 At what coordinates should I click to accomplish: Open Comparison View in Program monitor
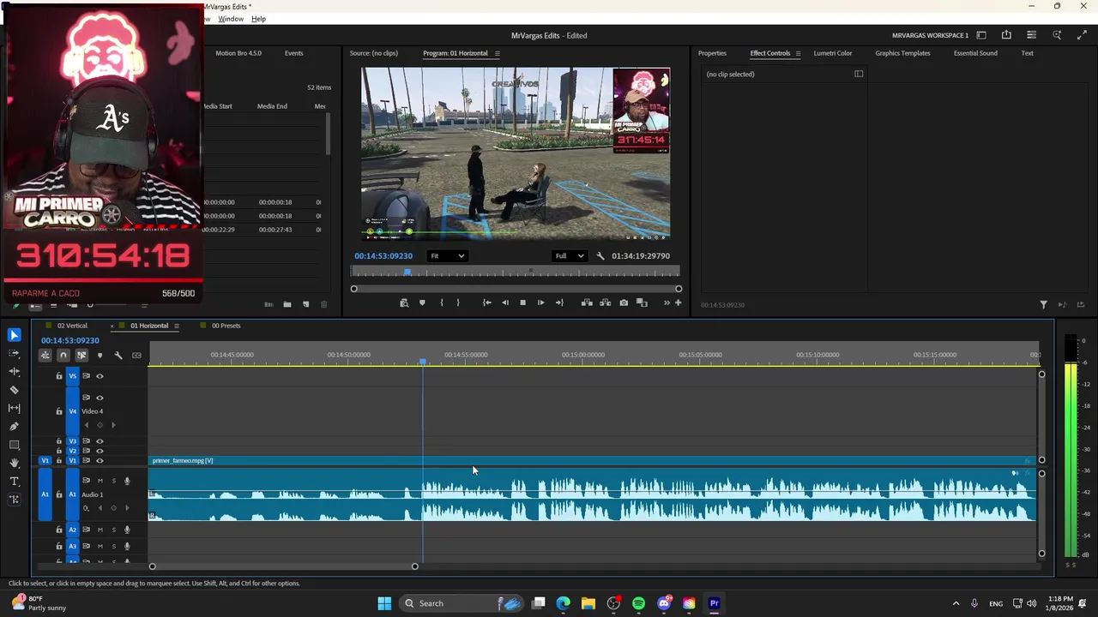[642, 303]
